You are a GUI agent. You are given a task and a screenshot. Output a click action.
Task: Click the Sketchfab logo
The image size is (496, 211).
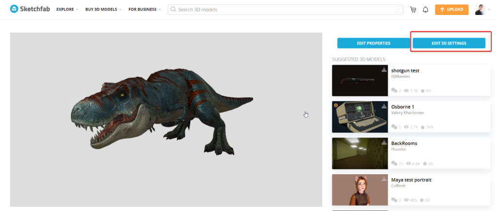click(30, 9)
